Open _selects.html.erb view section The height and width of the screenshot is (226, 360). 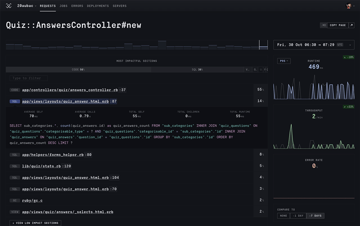coord(68,212)
